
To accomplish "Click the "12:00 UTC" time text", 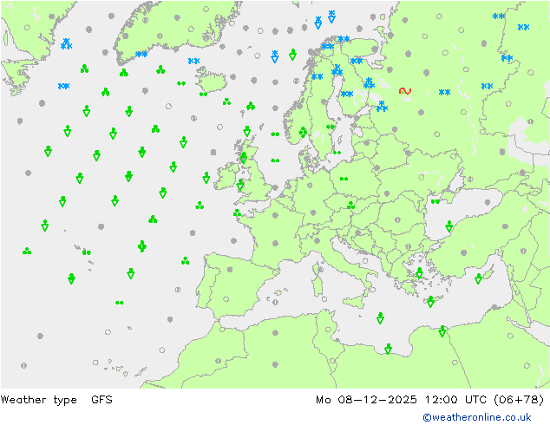I will (x=455, y=399).
